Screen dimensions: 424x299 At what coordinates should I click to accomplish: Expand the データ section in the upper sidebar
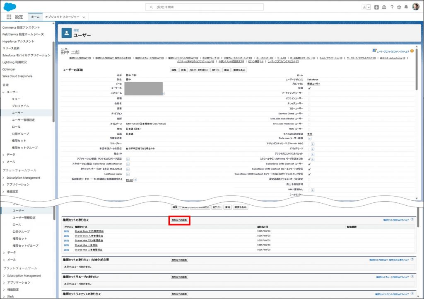click(x=4, y=154)
